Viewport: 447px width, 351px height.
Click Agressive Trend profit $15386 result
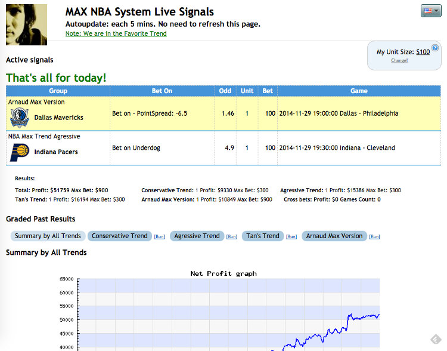click(341, 190)
